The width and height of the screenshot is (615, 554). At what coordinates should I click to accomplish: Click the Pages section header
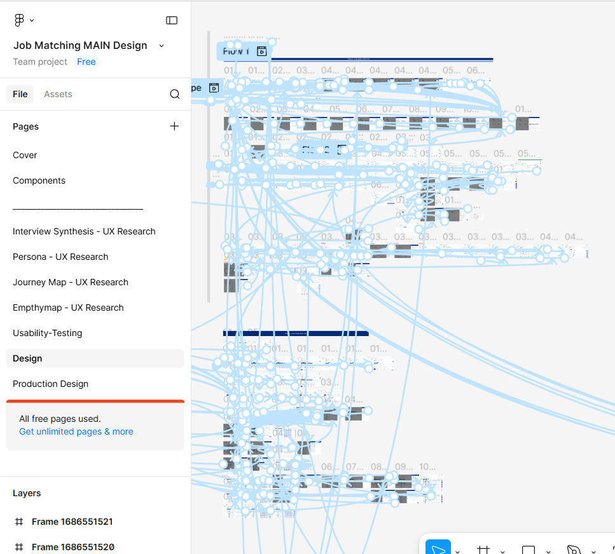26,126
